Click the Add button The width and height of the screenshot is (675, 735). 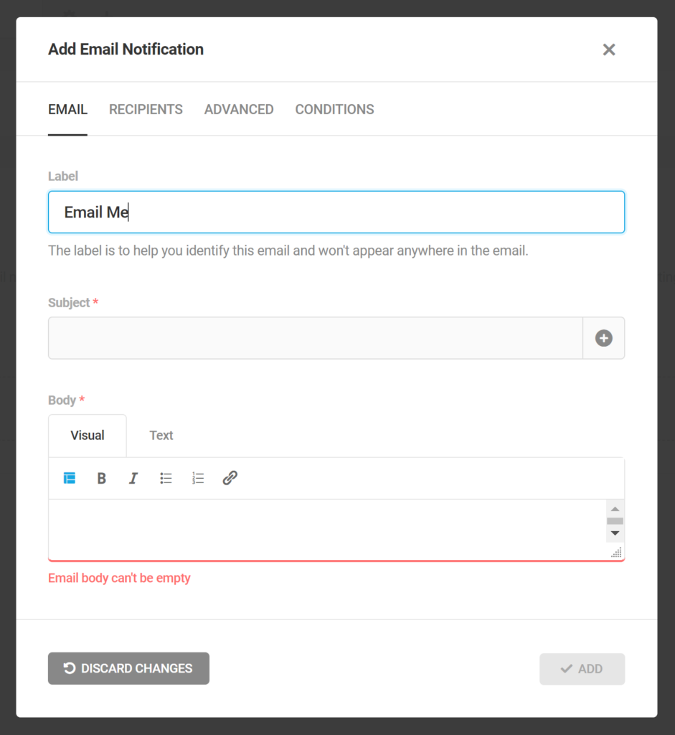(x=582, y=668)
